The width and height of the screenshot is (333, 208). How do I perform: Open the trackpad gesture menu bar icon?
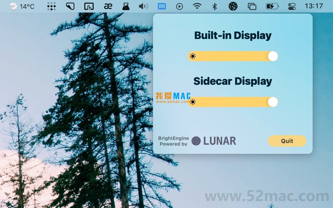[88, 6]
